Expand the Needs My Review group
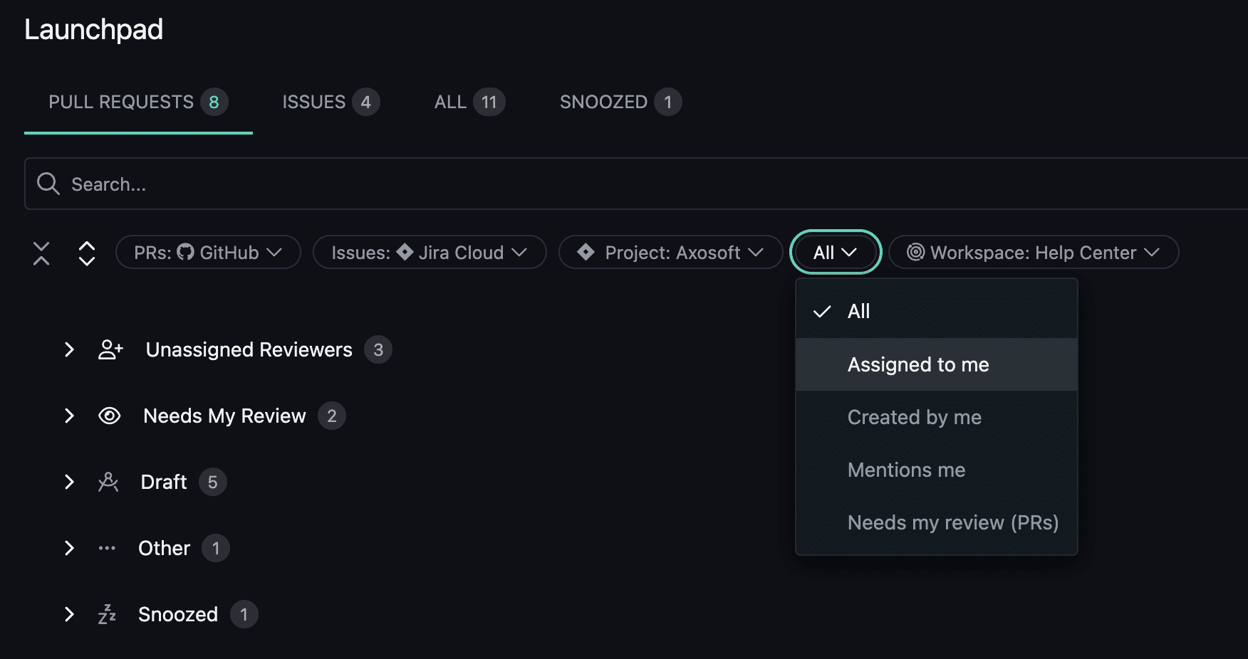Screen dimensions: 1248x659 69,416
